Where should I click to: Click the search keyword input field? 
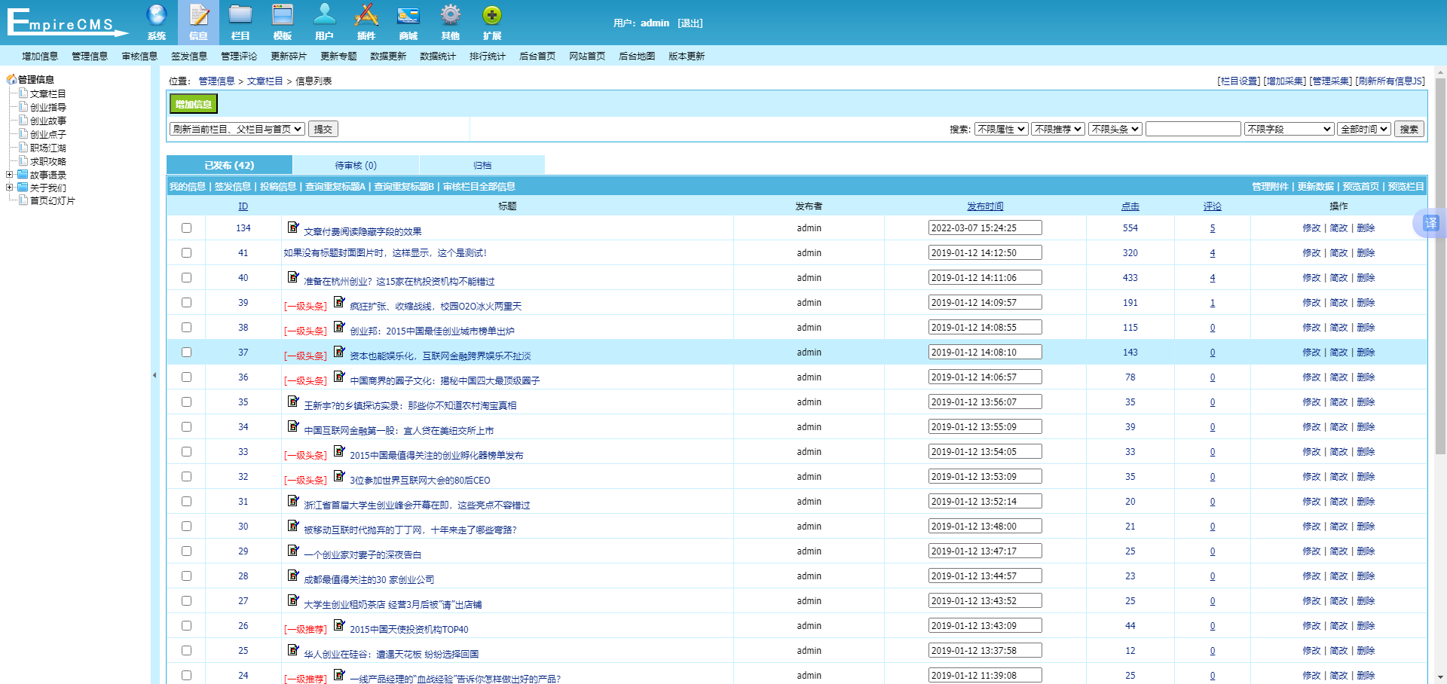pos(1192,130)
